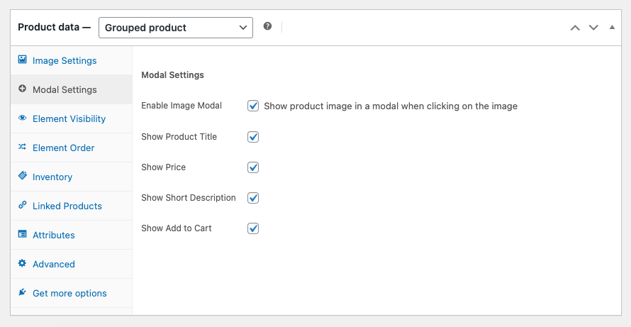Screen dimensions: 631x327
Task: Click the shuffle icon beside Element Order
Action: 22,148
